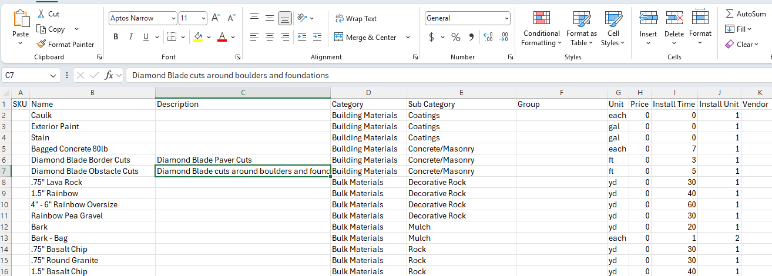The height and width of the screenshot is (276, 772).
Task: Click the Format Painter icon
Action: [41, 44]
